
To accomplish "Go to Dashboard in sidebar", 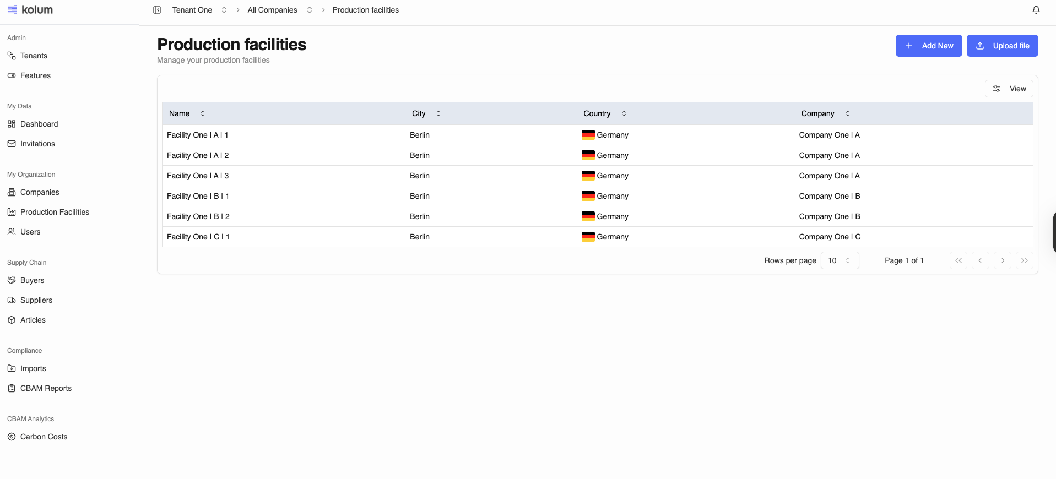I will [x=39, y=124].
